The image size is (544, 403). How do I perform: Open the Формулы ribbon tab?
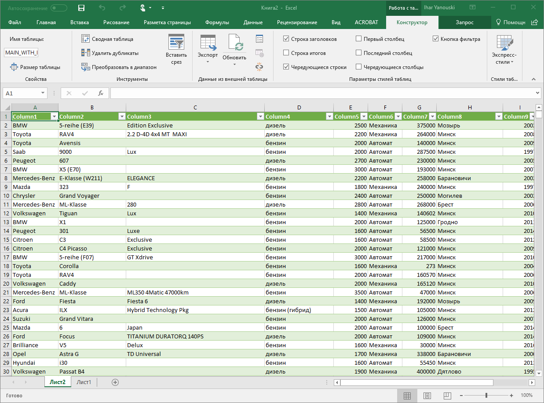217,22
